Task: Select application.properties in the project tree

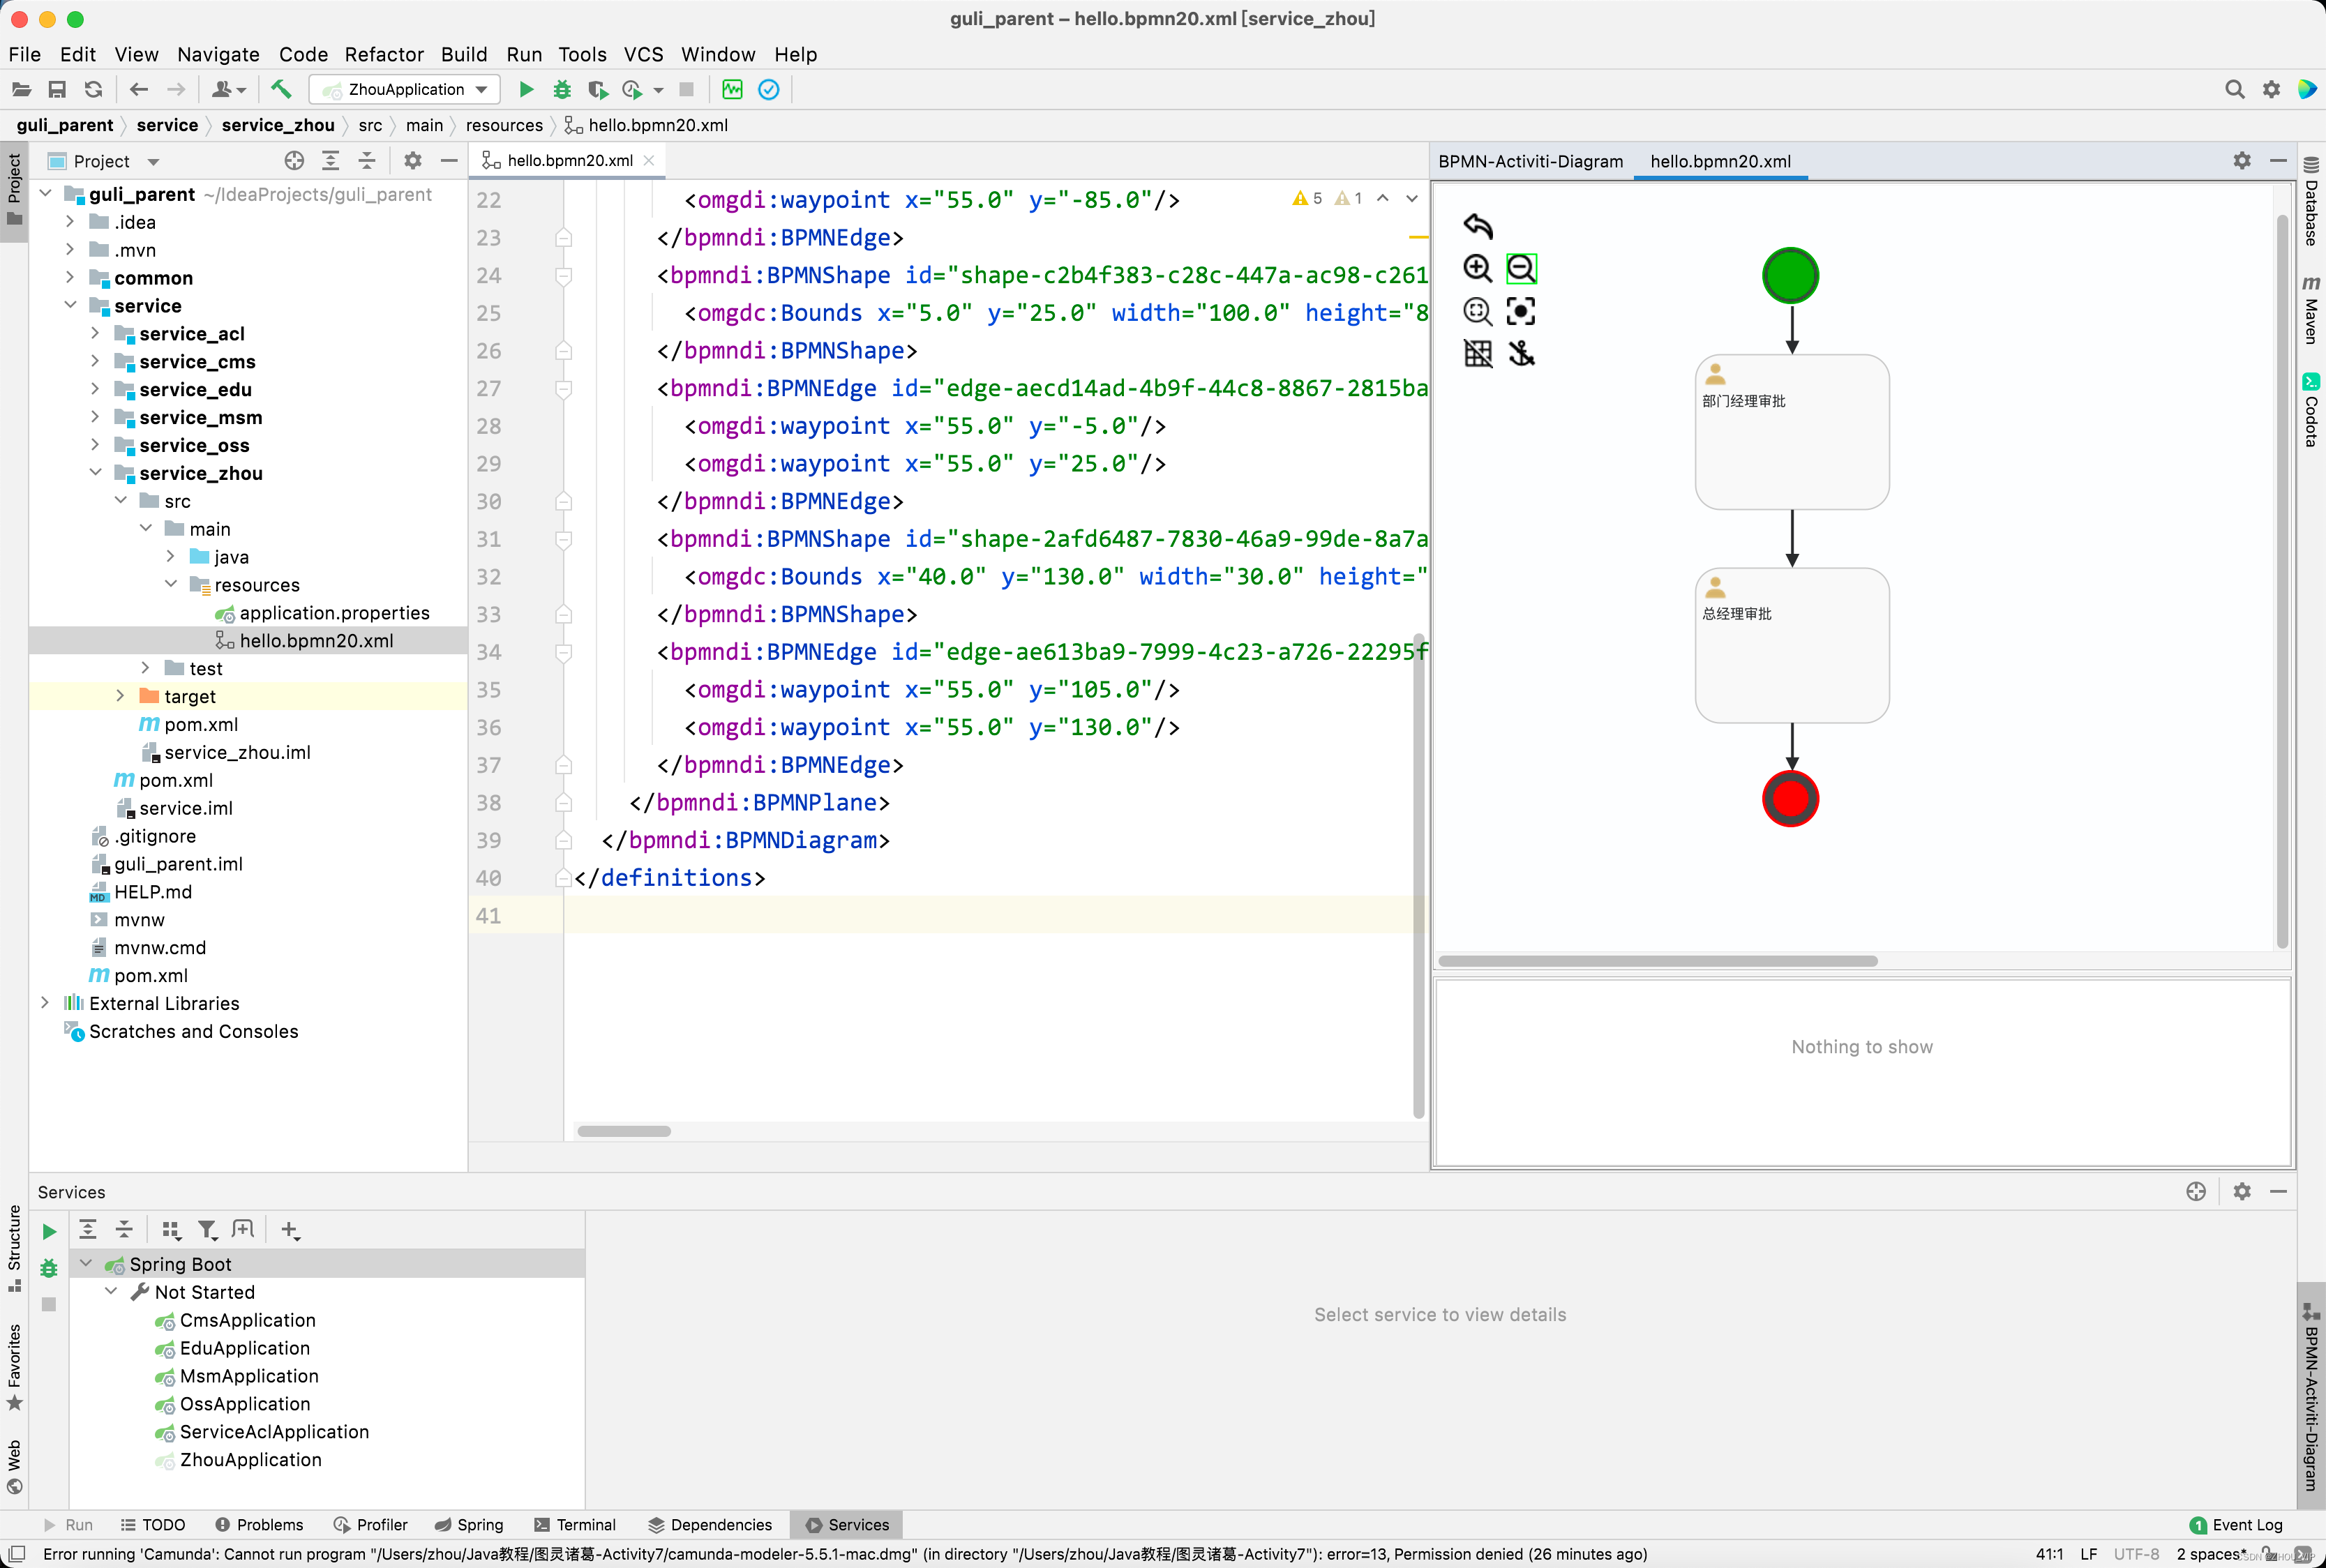Action: pos(334,613)
